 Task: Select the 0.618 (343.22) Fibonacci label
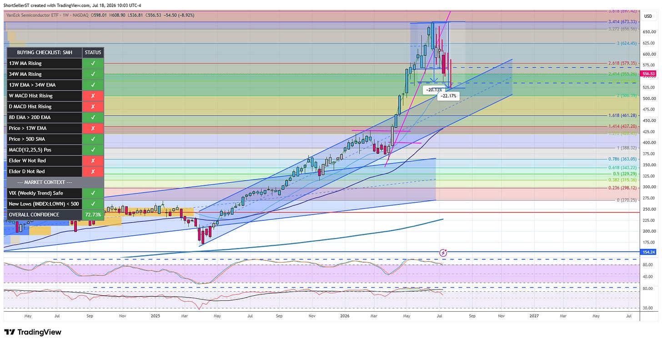(x=623, y=168)
